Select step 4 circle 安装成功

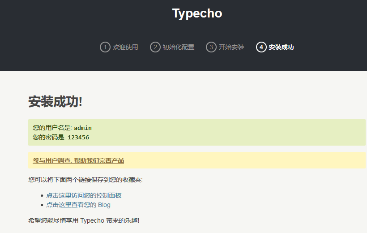coord(261,47)
